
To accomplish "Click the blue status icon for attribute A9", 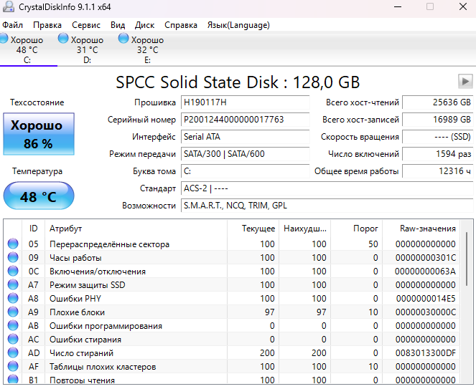I will coord(13,312).
